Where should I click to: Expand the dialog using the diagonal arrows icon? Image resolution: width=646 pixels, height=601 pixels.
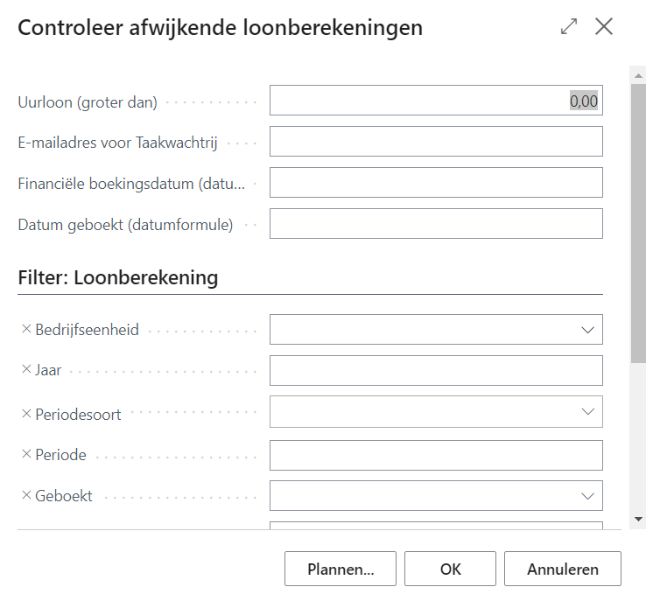(569, 26)
